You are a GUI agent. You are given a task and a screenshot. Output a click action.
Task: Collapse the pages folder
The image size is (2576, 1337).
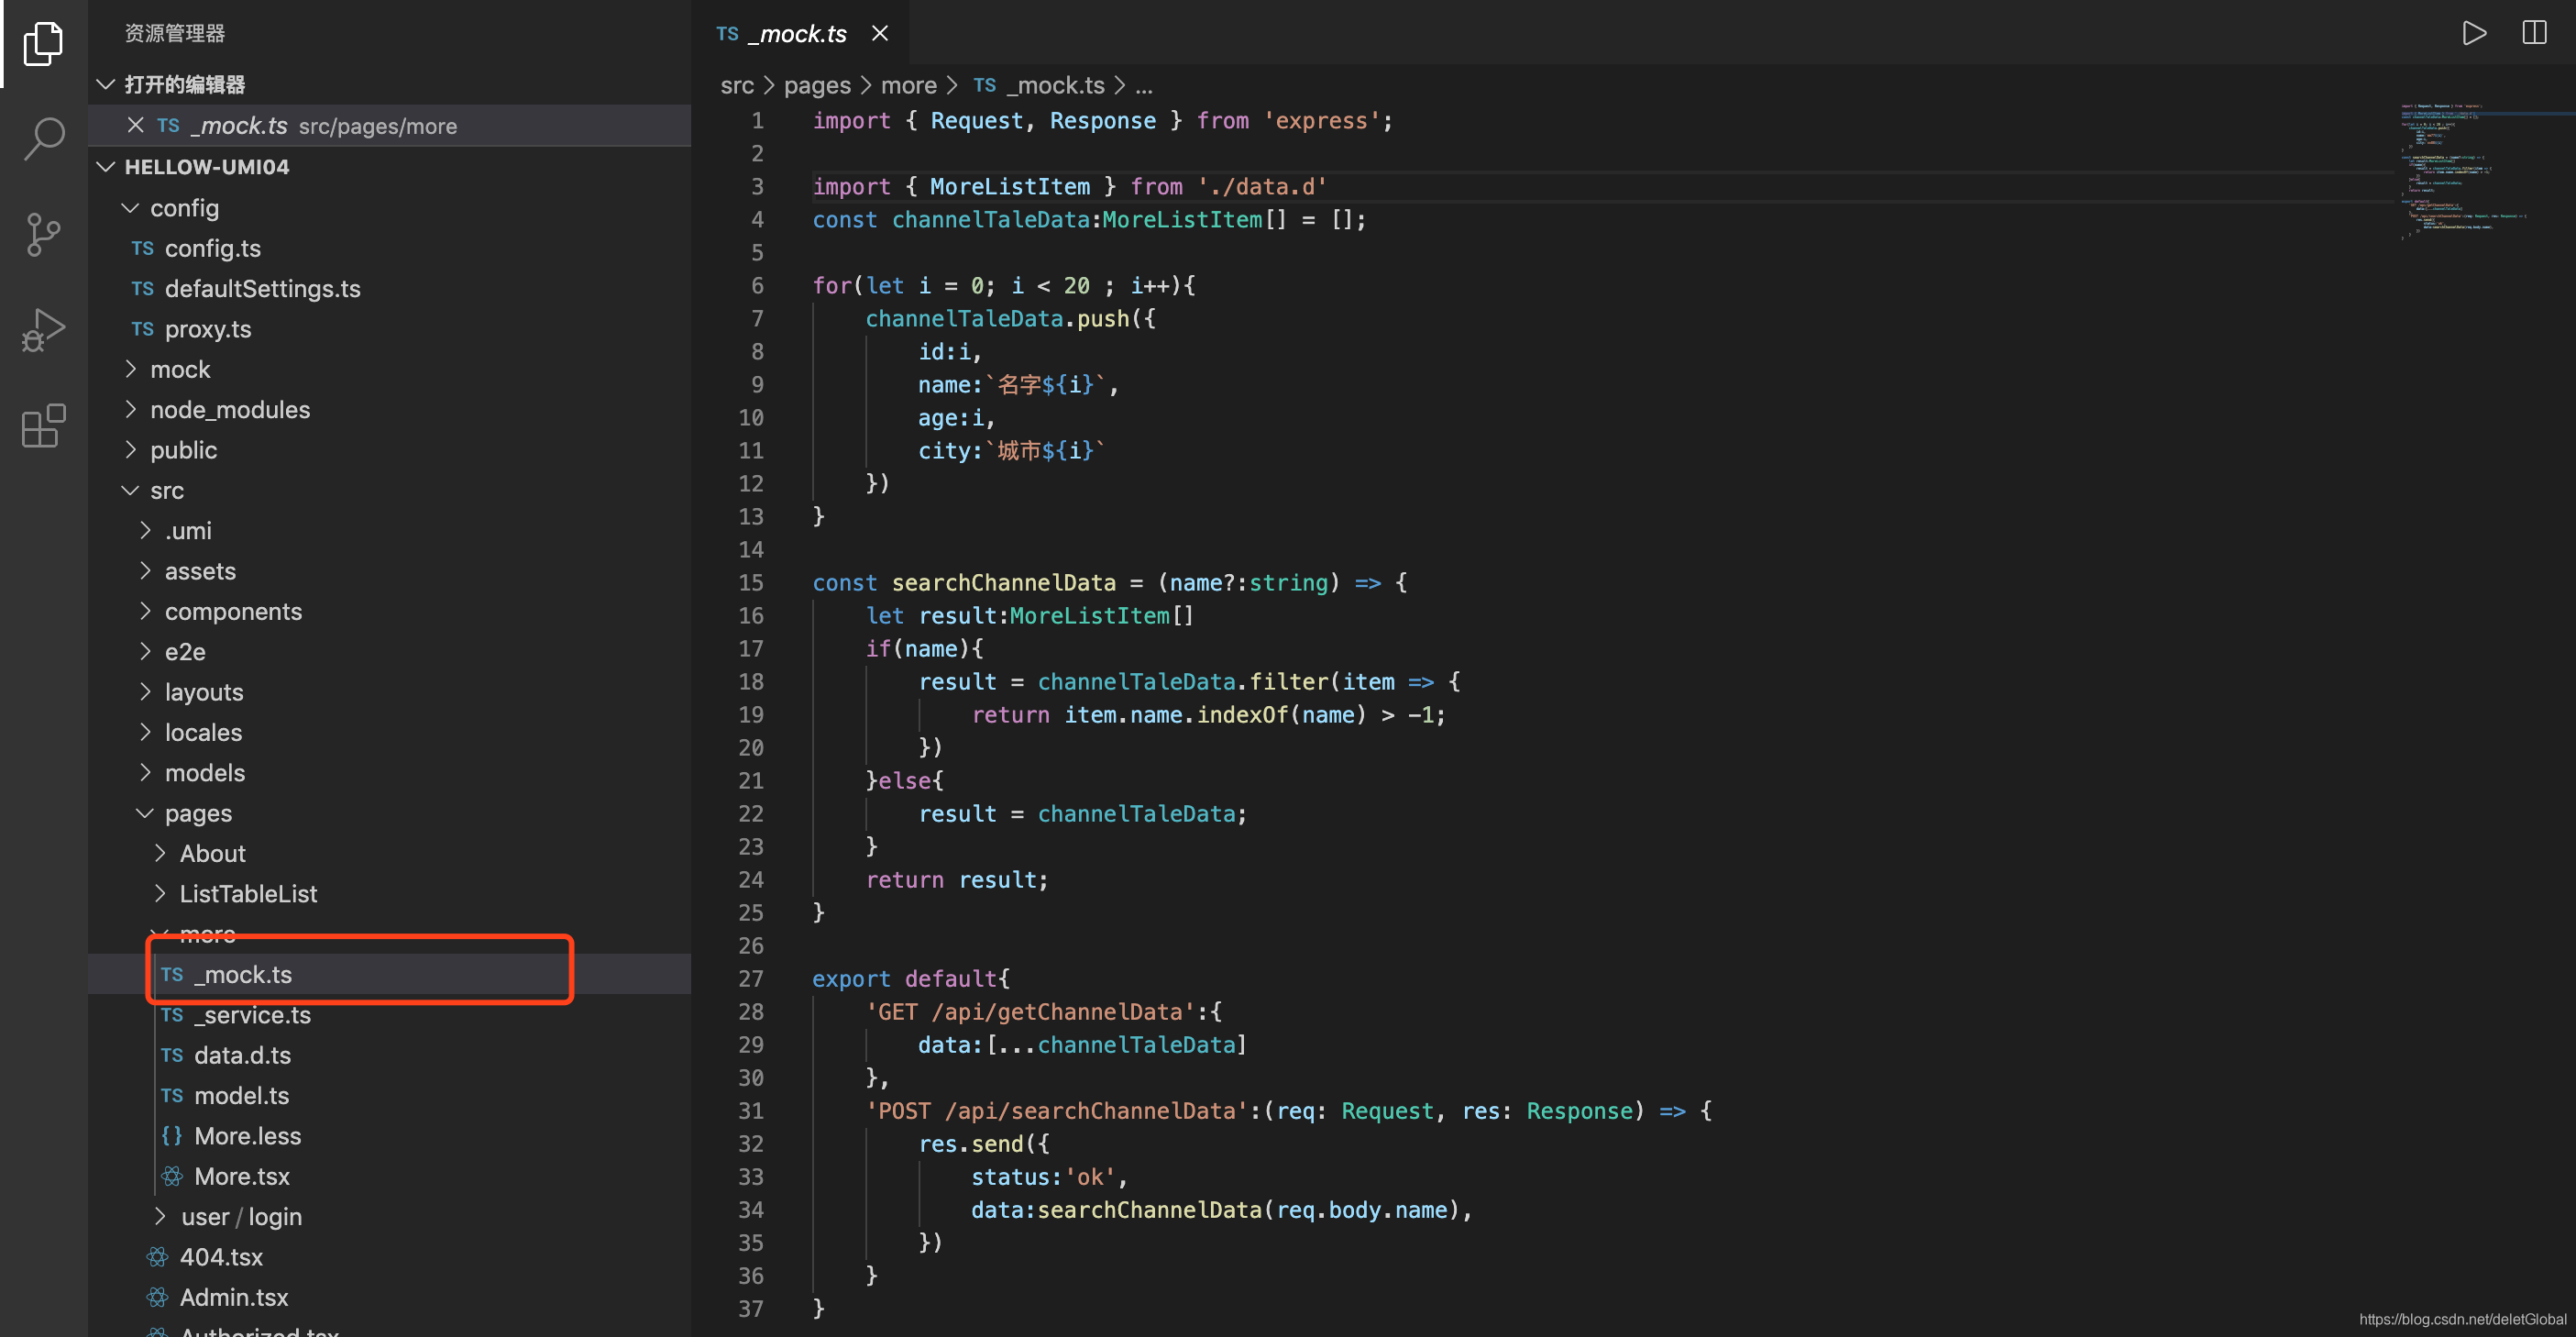(145, 813)
